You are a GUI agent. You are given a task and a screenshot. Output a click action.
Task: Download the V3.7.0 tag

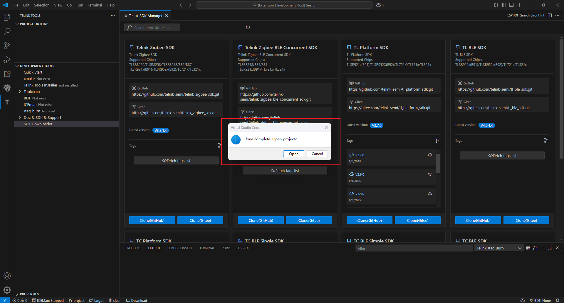tap(430, 155)
